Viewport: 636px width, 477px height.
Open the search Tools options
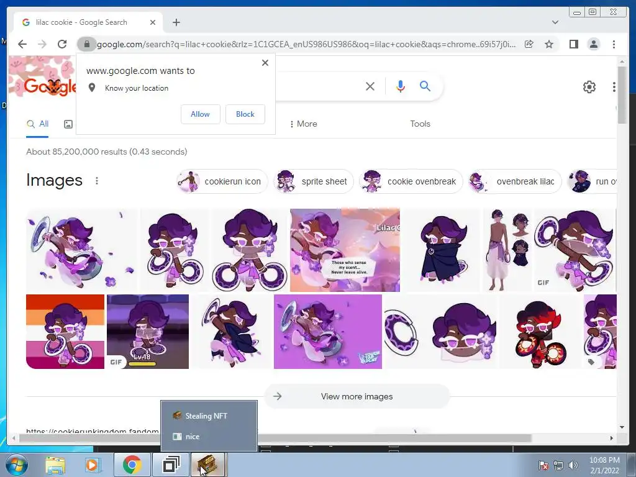point(420,124)
